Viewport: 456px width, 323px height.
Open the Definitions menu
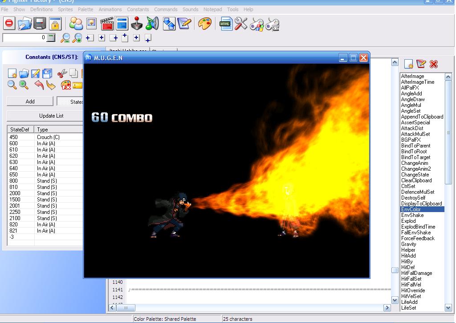(41, 9)
